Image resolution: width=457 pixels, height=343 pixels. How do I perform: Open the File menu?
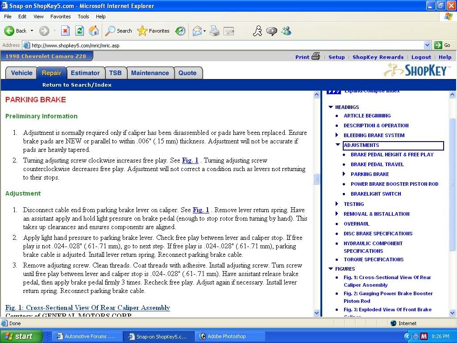[x=8, y=17]
